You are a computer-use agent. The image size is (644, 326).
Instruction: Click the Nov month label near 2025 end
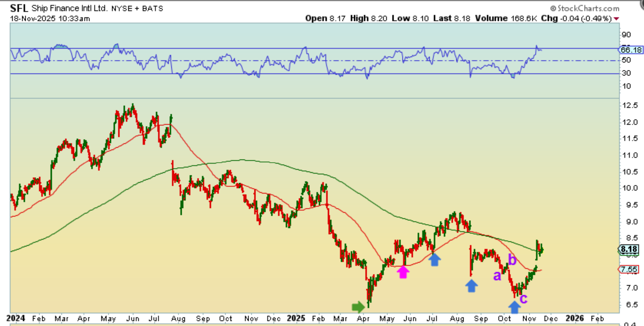pyautogui.click(x=529, y=318)
